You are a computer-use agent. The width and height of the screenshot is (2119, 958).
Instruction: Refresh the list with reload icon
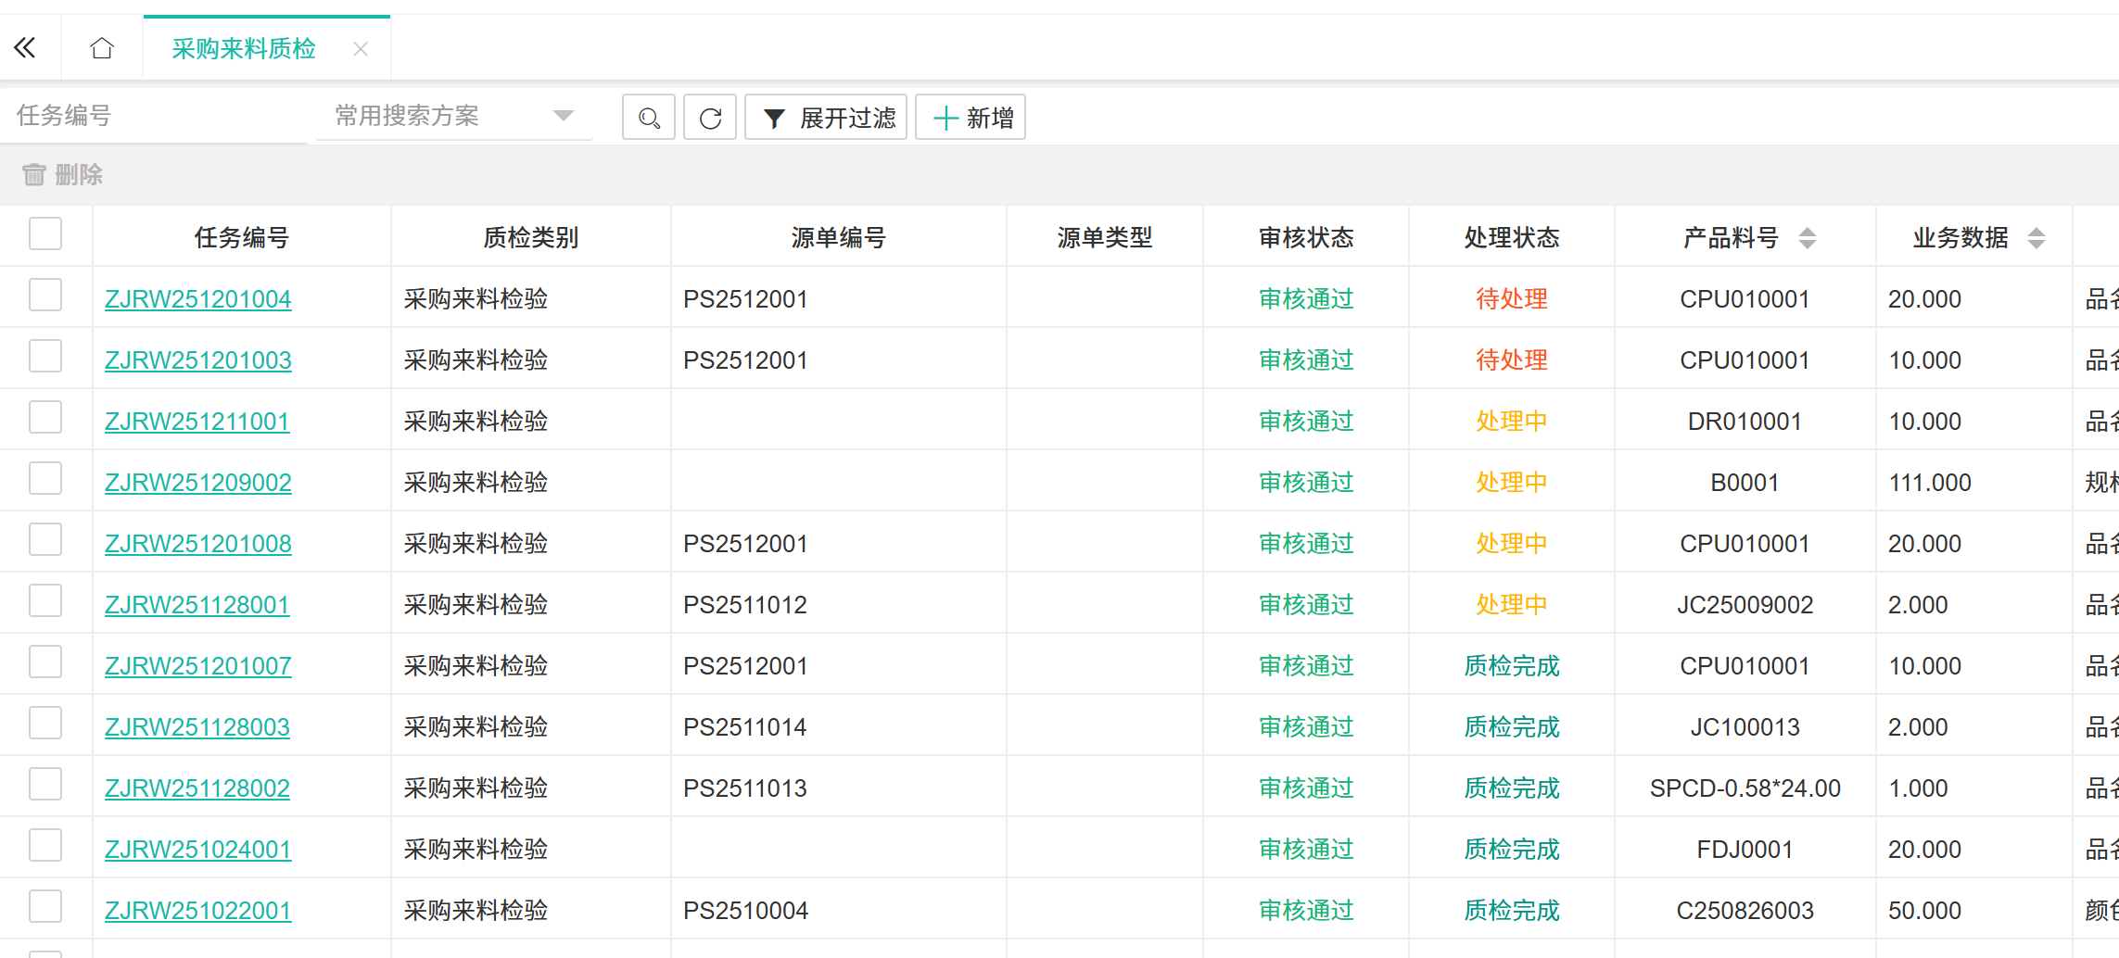[x=710, y=118]
